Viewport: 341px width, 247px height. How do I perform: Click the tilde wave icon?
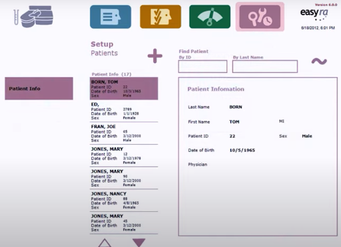click(319, 61)
